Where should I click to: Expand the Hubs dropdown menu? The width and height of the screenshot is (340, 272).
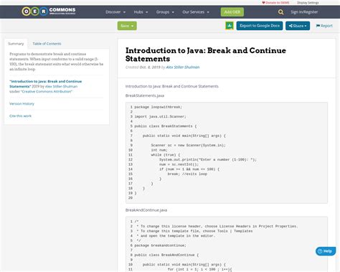141,12
